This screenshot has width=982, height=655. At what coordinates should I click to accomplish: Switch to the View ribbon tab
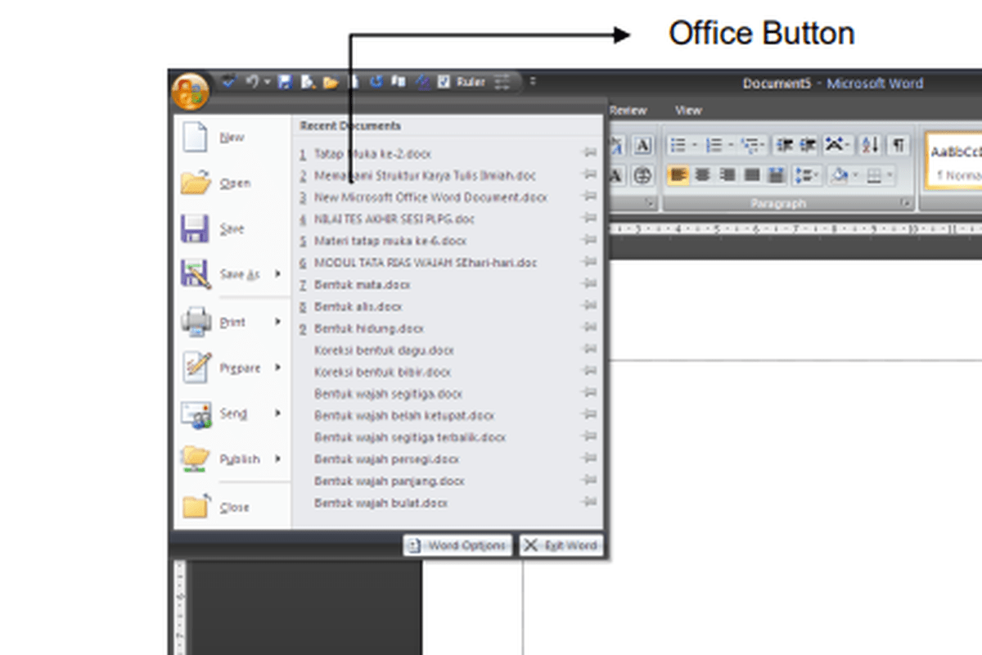pos(688,110)
